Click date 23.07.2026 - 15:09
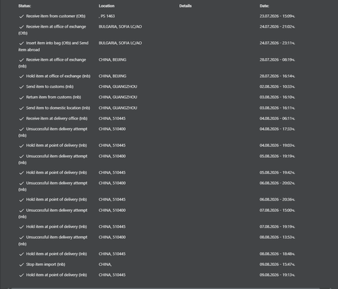The width and height of the screenshot is (338, 289). point(277,16)
